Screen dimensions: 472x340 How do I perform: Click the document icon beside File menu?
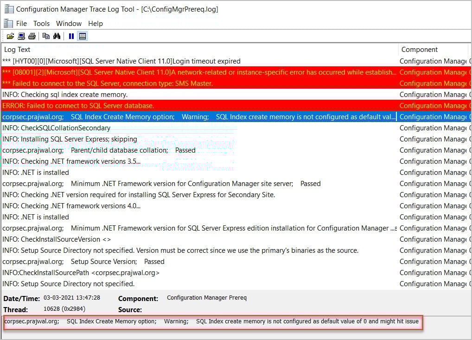click(8, 24)
